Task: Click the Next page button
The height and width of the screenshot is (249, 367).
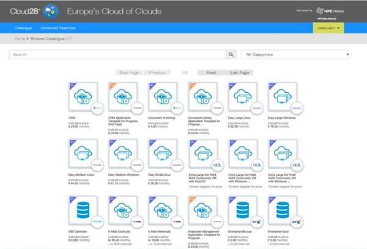Action: [x=211, y=73]
